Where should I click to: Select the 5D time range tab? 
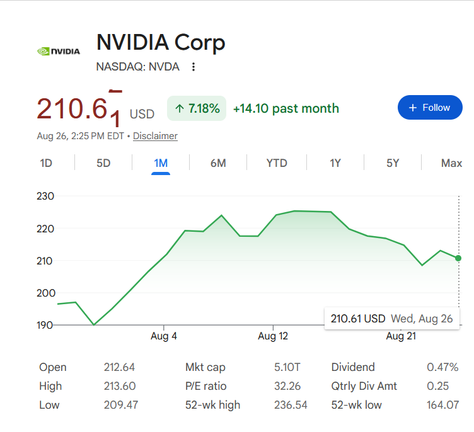(x=103, y=163)
